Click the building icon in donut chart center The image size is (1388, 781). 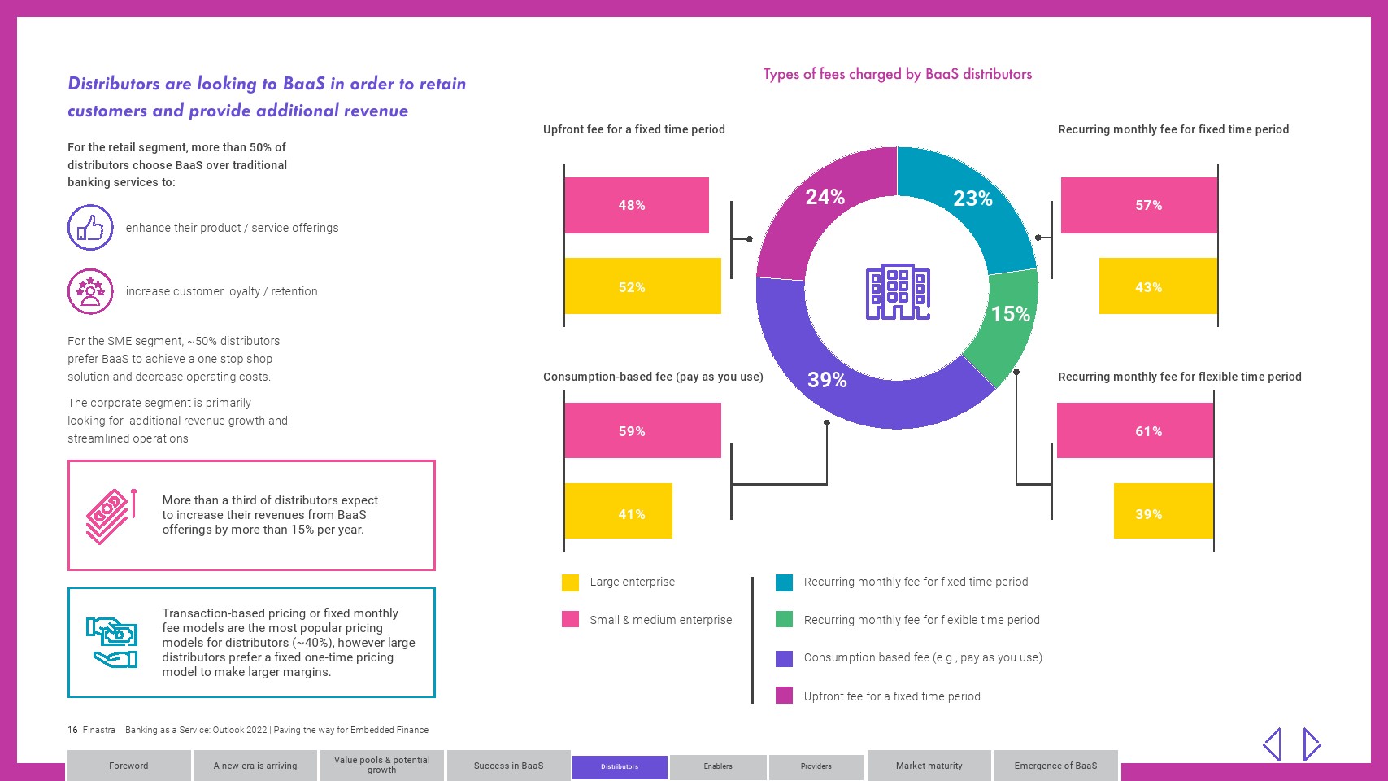click(898, 291)
